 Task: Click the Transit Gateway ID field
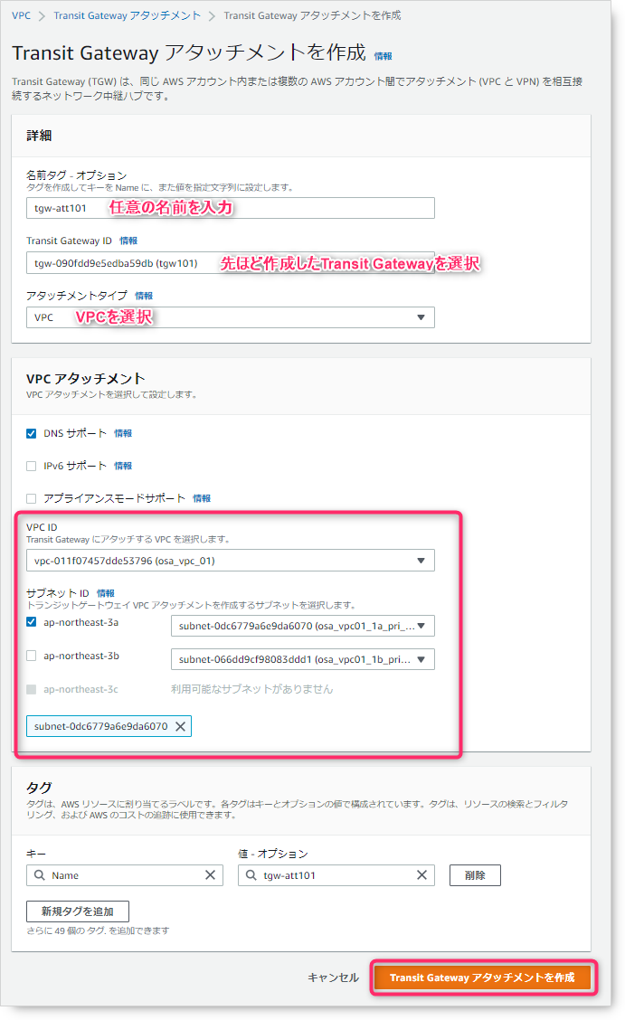(231, 263)
